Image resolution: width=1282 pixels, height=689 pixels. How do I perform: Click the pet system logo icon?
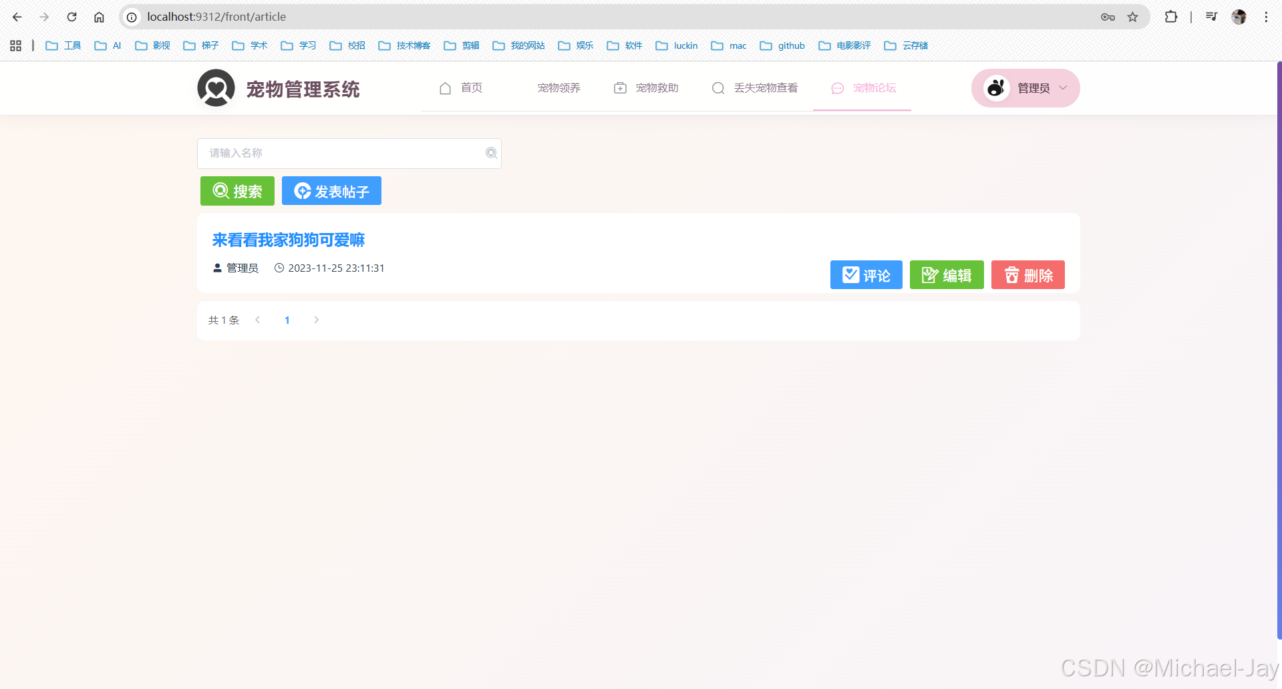click(216, 88)
